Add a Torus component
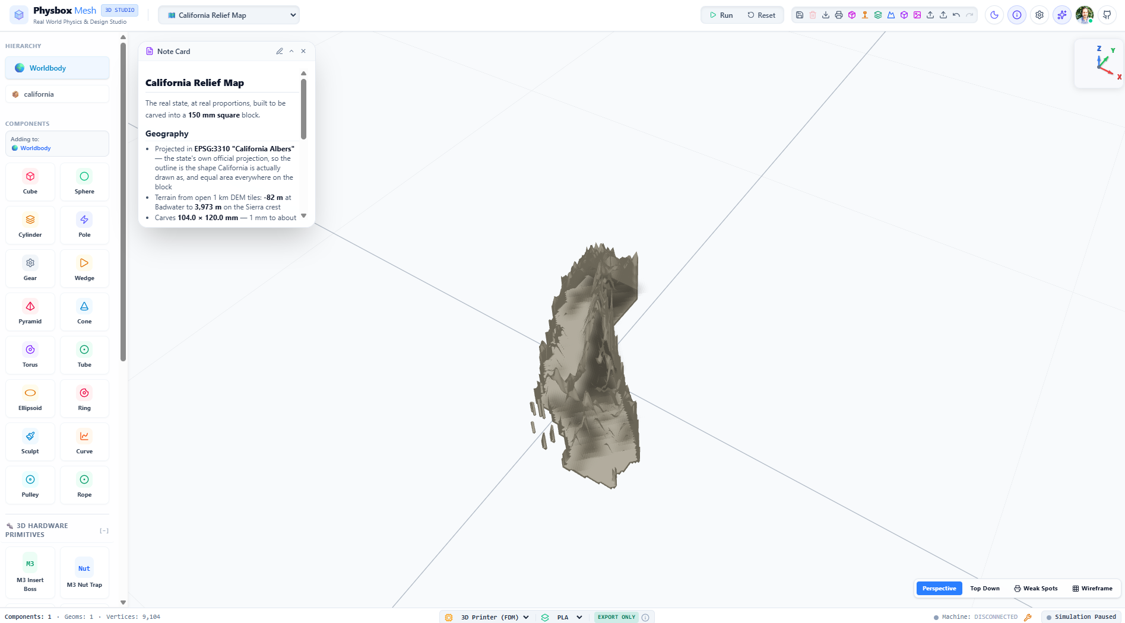This screenshot has width=1125, height=623. 30,355
